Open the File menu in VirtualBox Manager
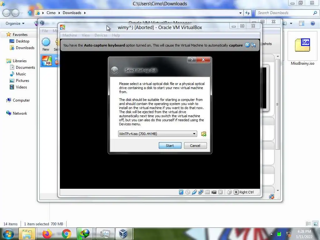320x240 pixels. coord(45,31)
